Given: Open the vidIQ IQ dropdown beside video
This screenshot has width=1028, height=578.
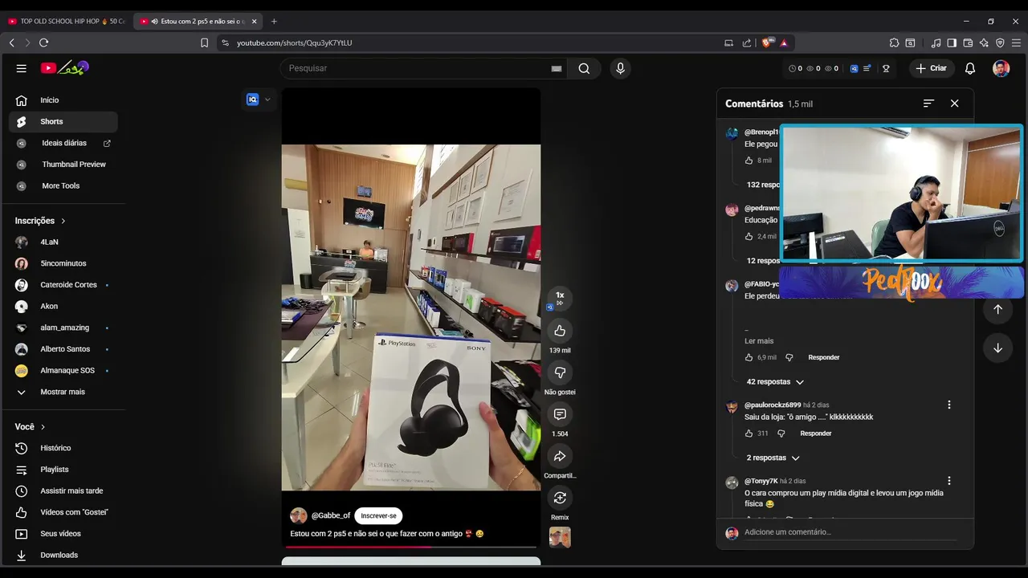Looking at the screenshot, I should tap(267, 100).
